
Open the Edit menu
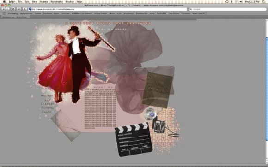click(x=27, y=2)
